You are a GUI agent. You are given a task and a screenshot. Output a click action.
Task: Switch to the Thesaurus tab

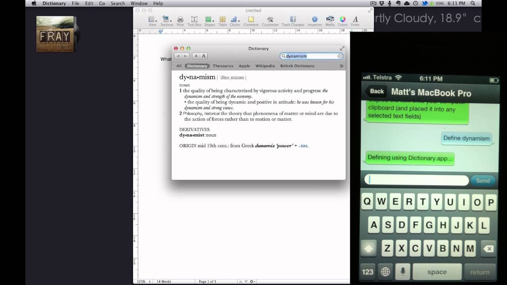[223, 66]
